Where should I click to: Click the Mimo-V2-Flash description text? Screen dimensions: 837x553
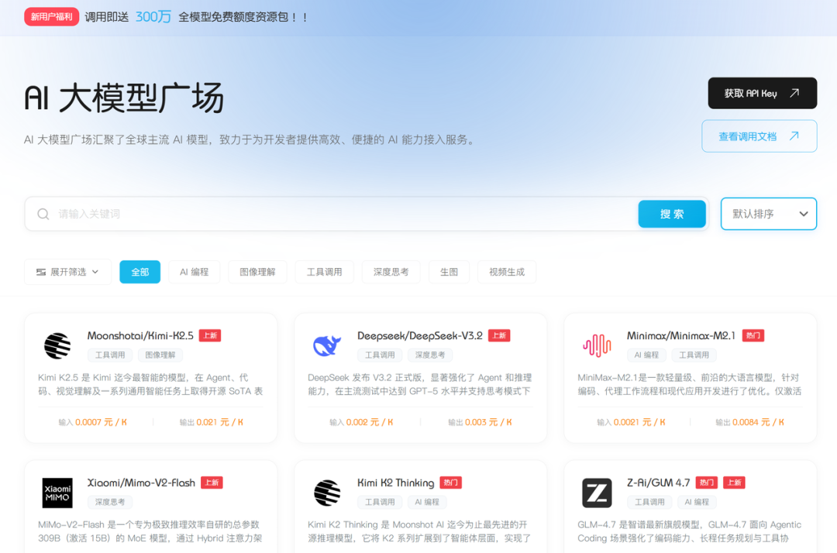click(x=150, y=531)
